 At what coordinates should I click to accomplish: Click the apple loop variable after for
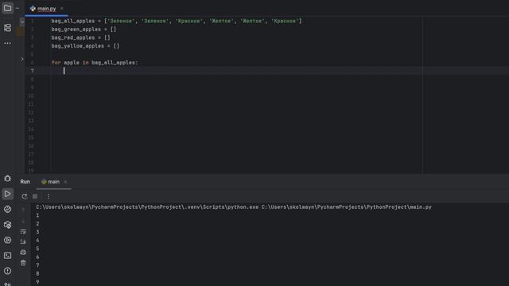[72, 63]
